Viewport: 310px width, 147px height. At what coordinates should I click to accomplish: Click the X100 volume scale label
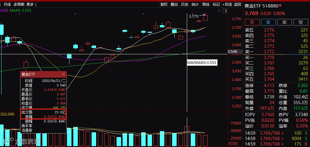tap(232, 144)
